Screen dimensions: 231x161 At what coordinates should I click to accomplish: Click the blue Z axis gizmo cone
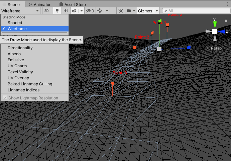coord(222,31)
